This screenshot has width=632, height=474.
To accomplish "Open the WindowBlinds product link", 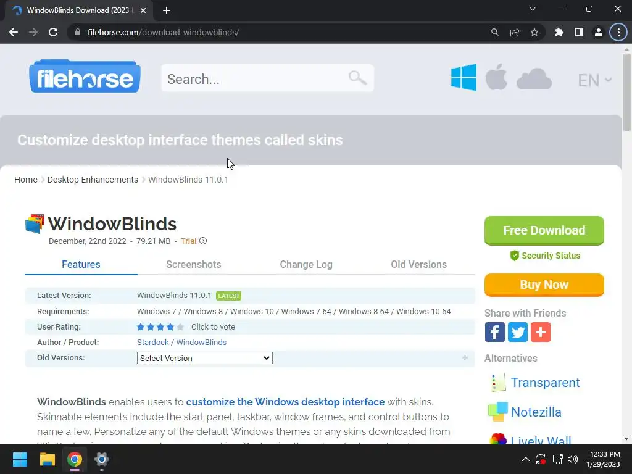I will (201, 342).
